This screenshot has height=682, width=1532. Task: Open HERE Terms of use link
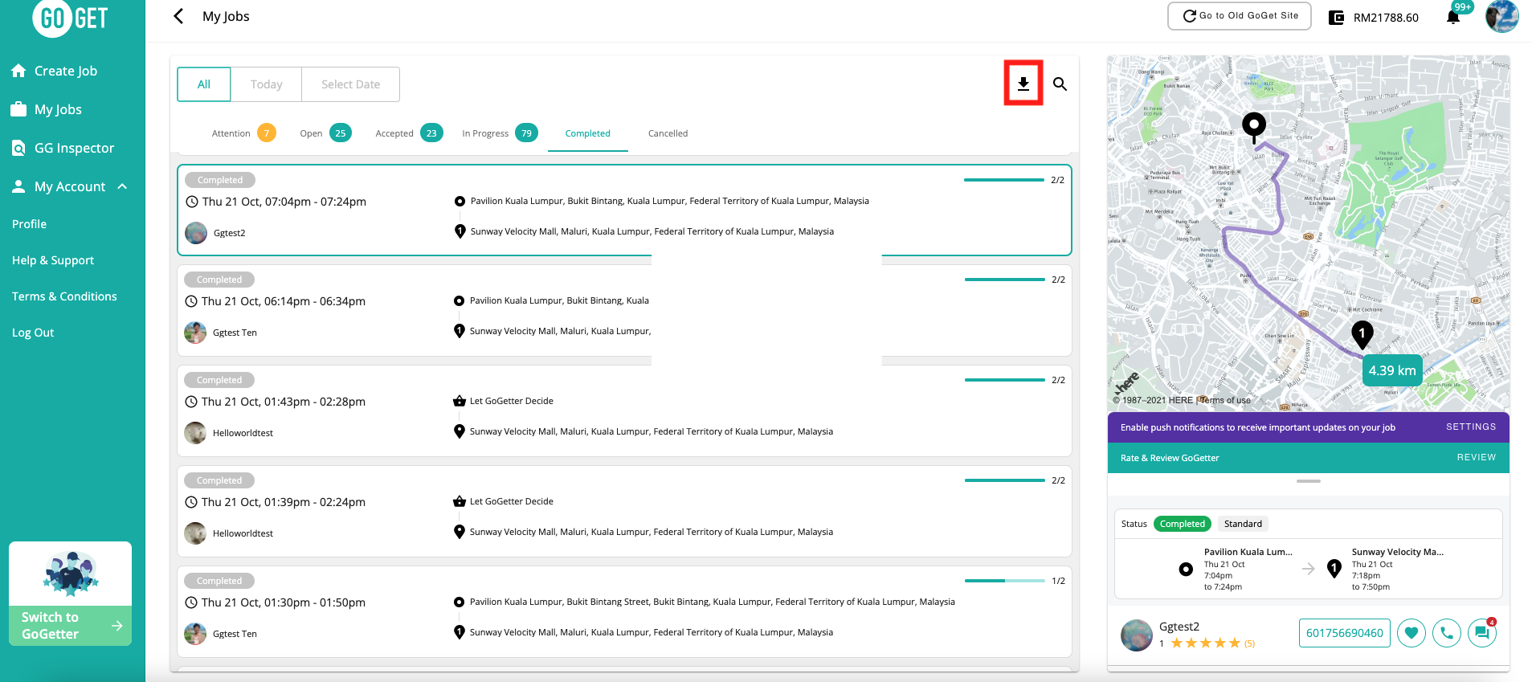click(x=1227, y=400)
